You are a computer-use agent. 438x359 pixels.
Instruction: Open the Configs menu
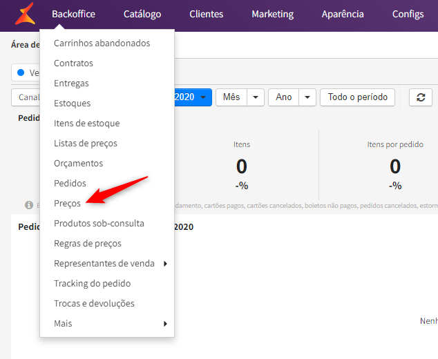408,14
